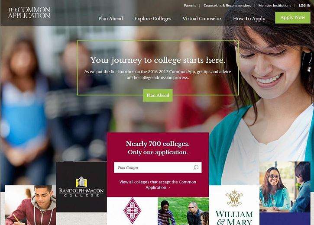Open the Randolph-Macon College logo tile
Image resolution: width=314 pixels, height=225 pixels.
[81, 187]
